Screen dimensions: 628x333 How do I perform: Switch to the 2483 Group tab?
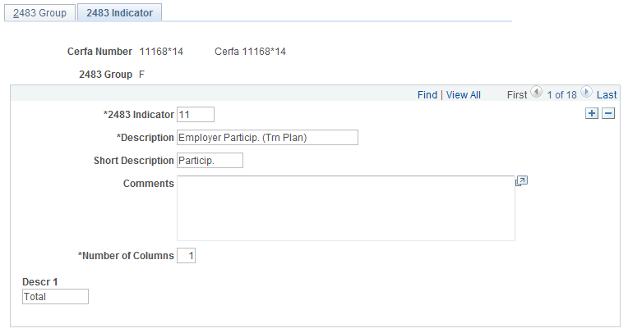coord(39,13)
